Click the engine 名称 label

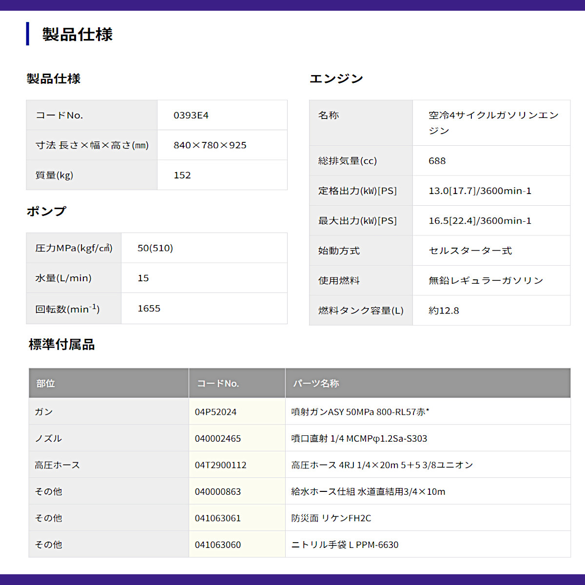point(329,116)
